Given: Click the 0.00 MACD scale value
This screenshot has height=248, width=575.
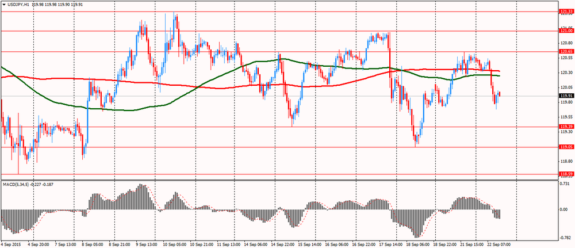Looking at the screenshot, I should coord(564,209).
